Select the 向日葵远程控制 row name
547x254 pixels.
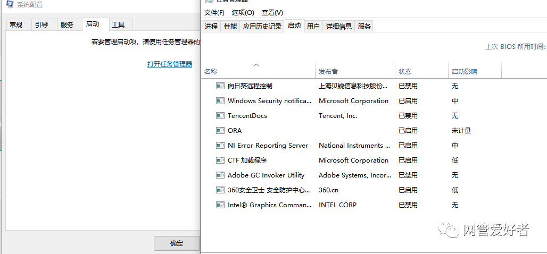click(250, 86)
